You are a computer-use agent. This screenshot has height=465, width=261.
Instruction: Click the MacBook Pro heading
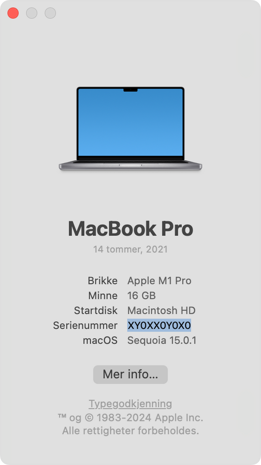click(130, 229)
